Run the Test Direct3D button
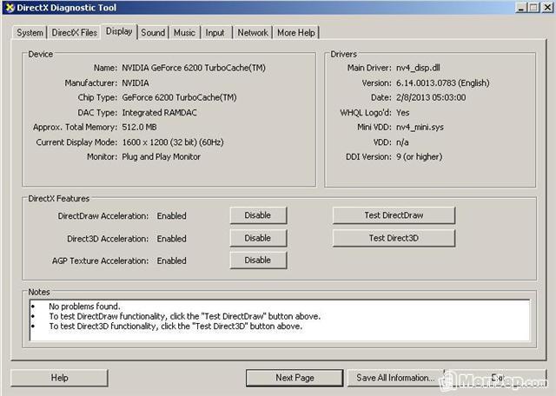This screenshot has width=556, height=396. click(x=394, y=238)
